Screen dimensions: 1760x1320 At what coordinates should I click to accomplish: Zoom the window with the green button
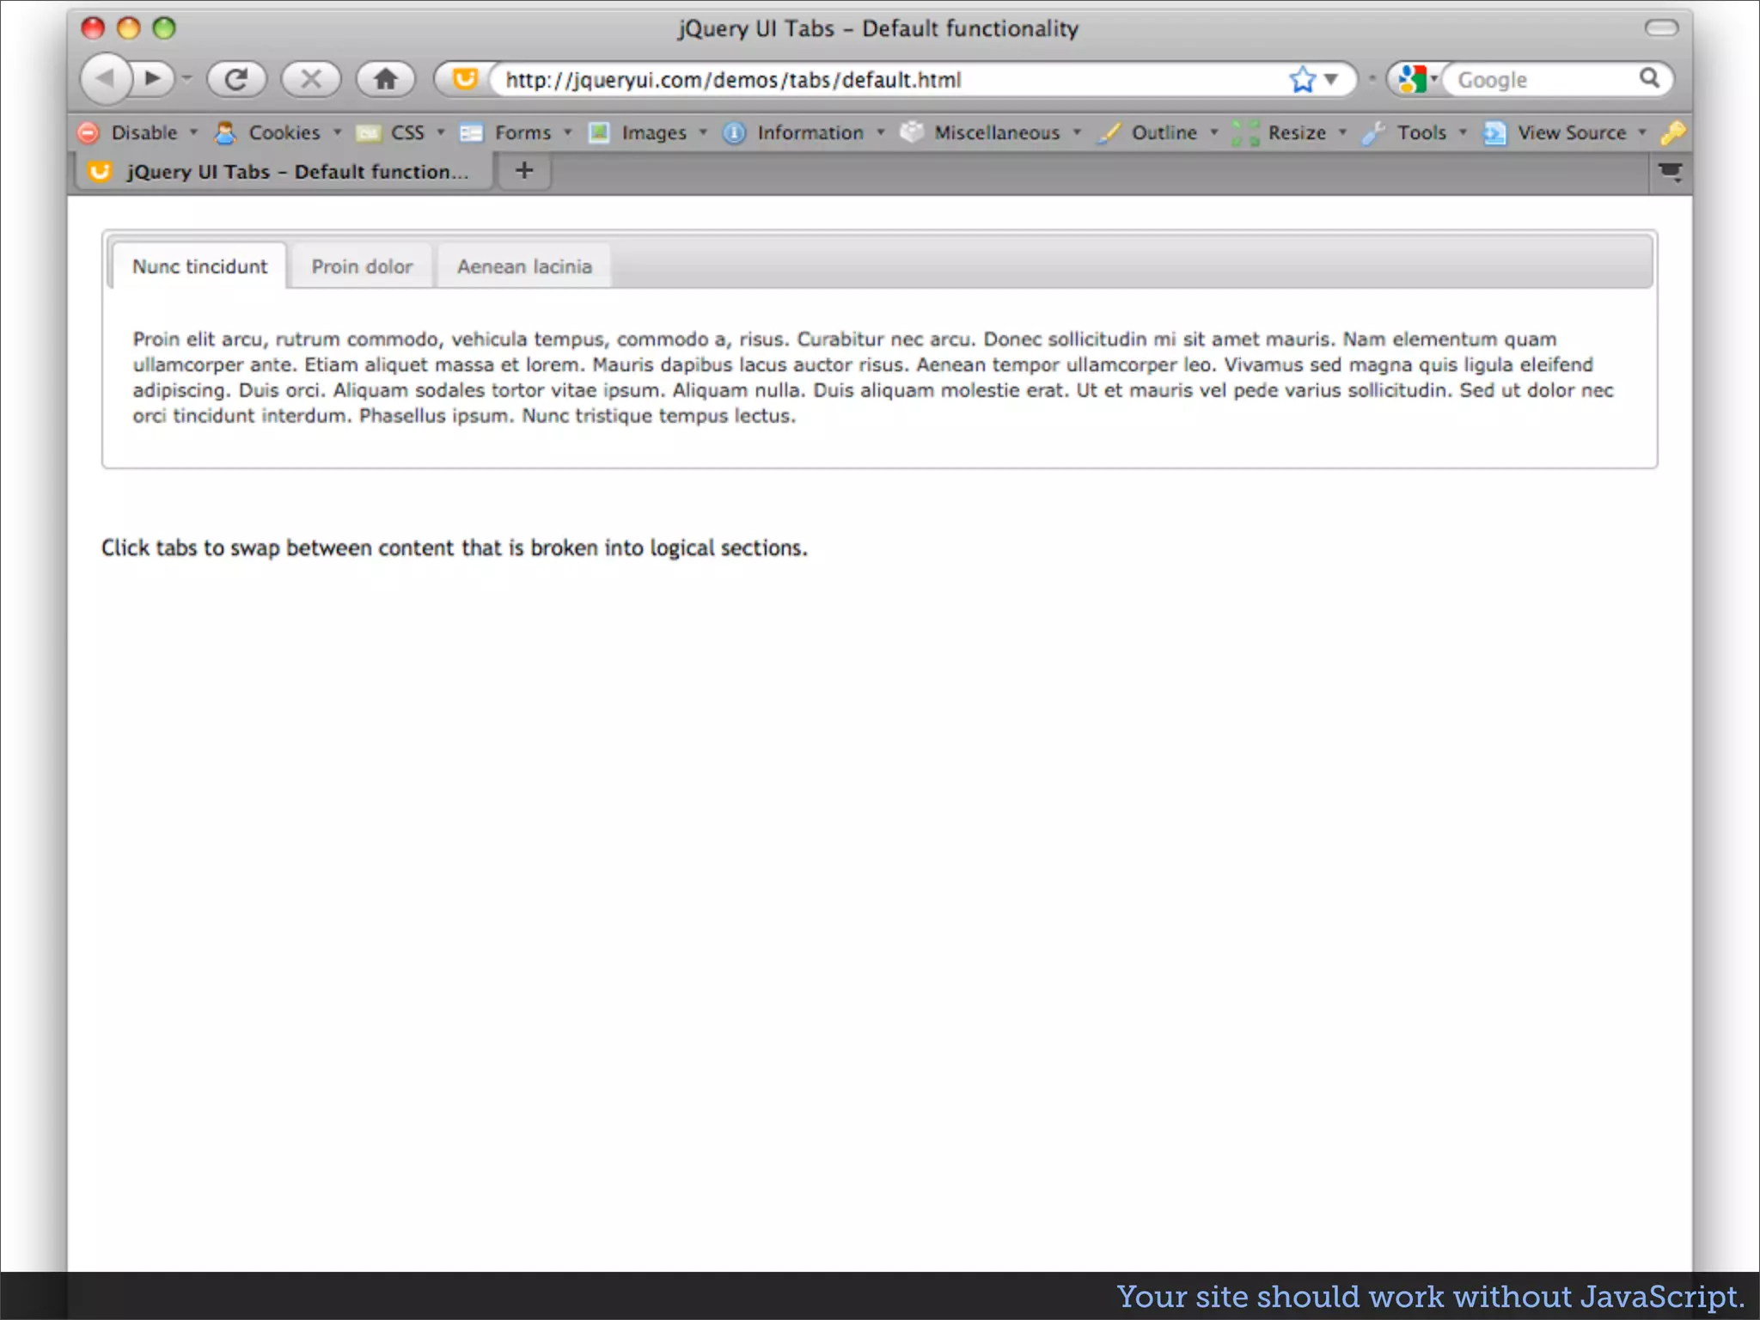(164, 28)
